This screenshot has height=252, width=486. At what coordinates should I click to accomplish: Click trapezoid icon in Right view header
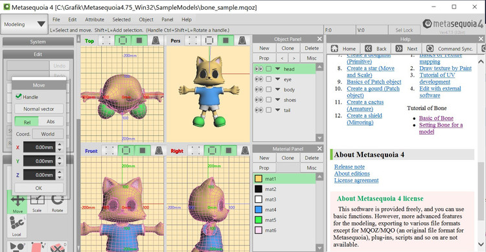245,151
